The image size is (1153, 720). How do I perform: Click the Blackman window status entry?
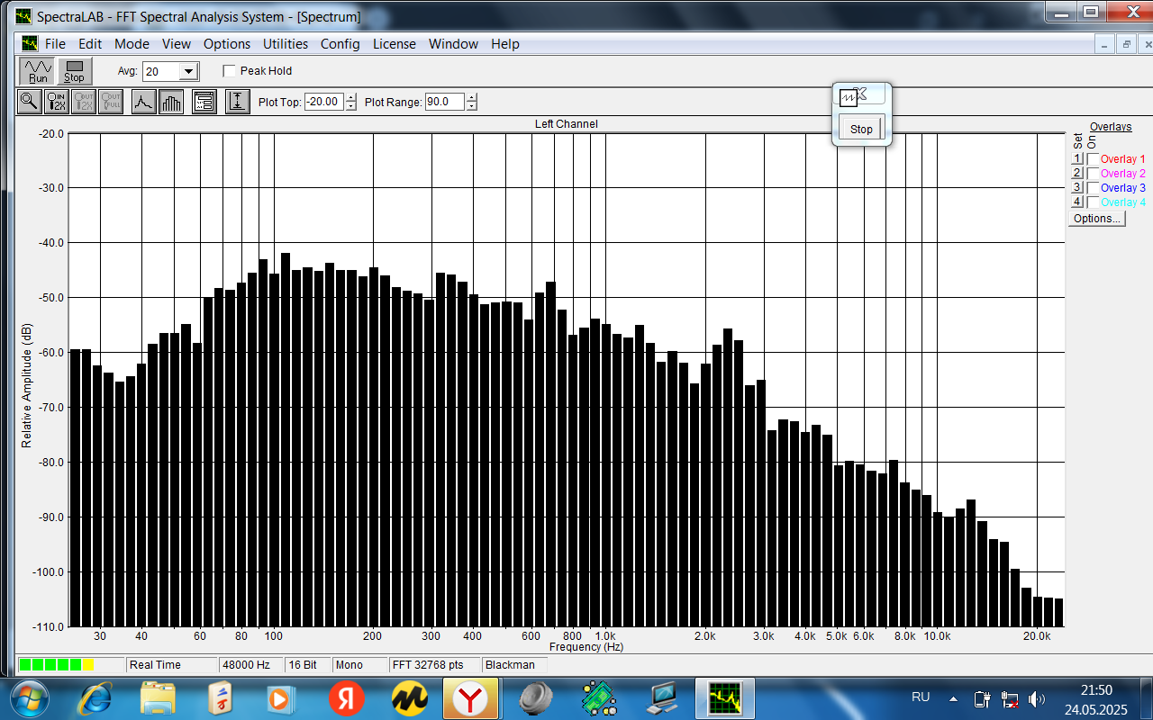[x=514, y=665]
